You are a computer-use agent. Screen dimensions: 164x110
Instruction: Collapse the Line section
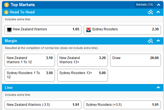point(158,87)
